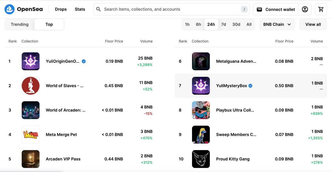Select the 30d time range
The width and height of the screenshot is (332, 172).
click(236, 24)
